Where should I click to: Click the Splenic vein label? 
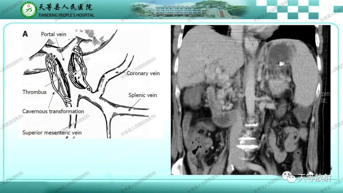[x=142, y=95]
